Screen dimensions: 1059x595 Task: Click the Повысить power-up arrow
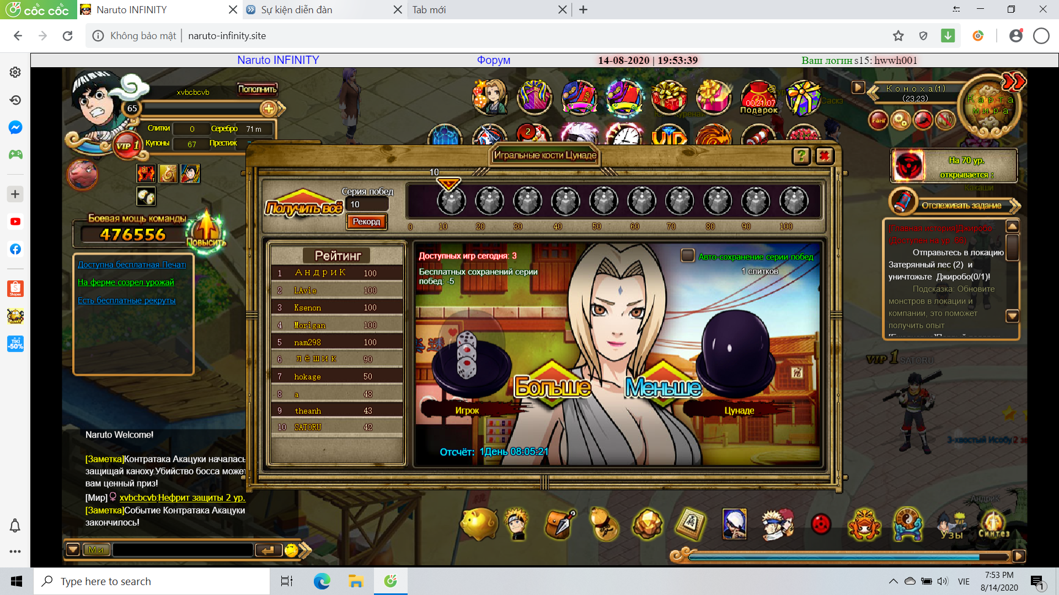[x=206, y=231]
